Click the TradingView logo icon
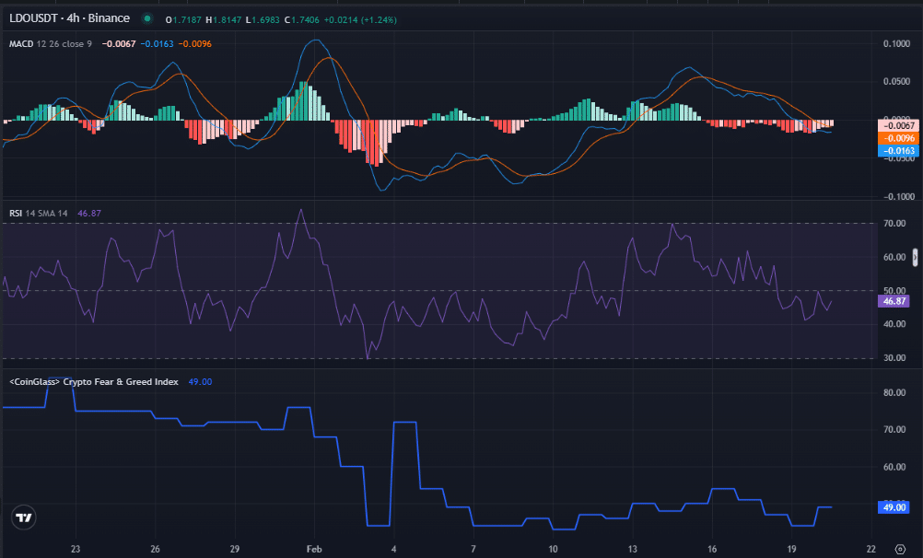The image size is (923, 558). point(24,517)
